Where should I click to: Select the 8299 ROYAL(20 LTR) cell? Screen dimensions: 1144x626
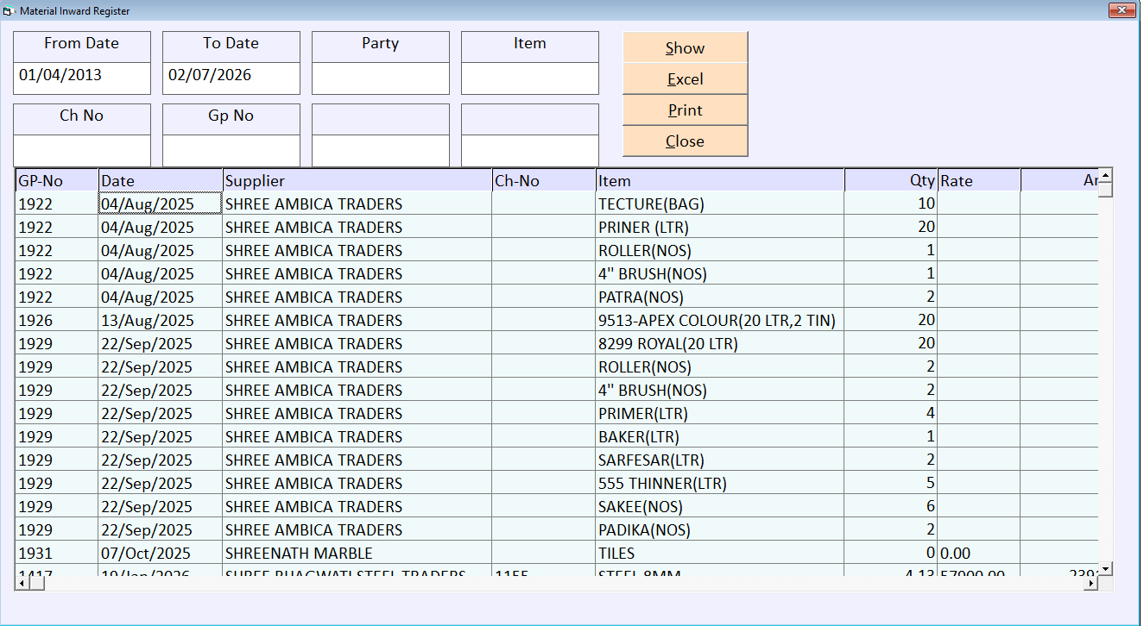[x=720, y=343]
